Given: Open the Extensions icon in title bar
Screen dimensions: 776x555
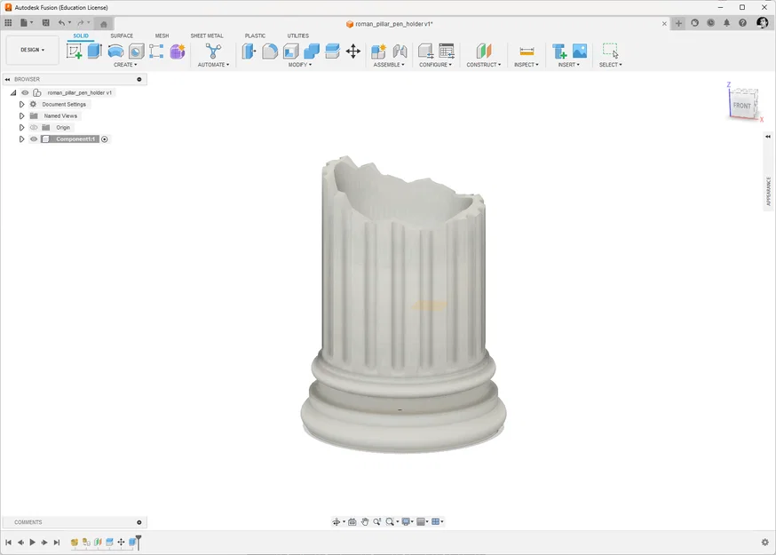Looking at the screenshot, I should [695, 23].
